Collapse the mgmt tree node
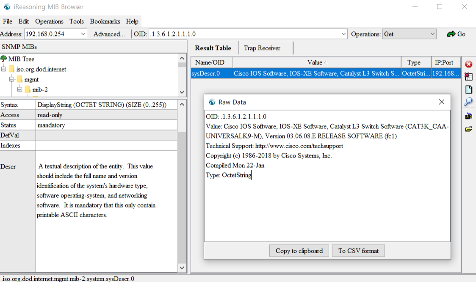The height and width of the screenshot is (282, 476). tap(11, 79)
